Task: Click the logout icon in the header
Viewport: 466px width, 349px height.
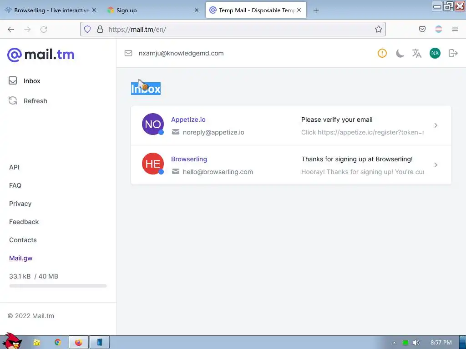Action: pos(453,53)
